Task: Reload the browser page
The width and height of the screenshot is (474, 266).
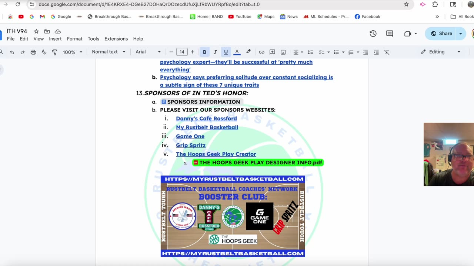Action: tap(17, 4)
